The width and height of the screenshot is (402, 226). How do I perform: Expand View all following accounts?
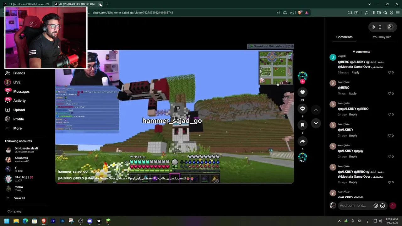[19, 198]
